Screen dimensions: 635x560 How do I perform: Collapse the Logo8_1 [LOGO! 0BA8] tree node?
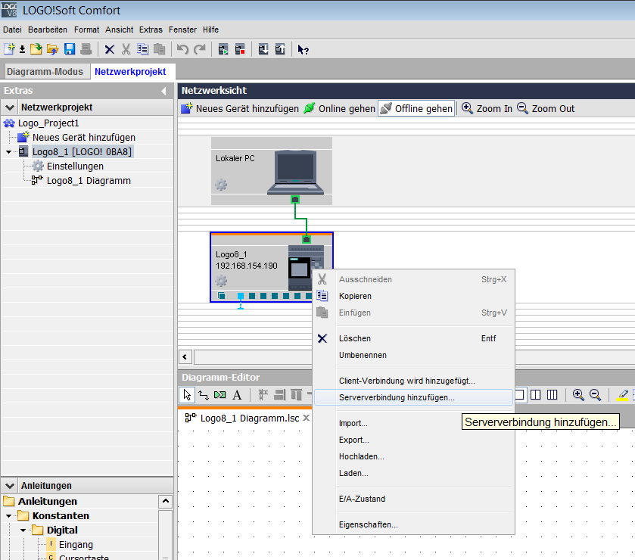click(x=8, y=152)
